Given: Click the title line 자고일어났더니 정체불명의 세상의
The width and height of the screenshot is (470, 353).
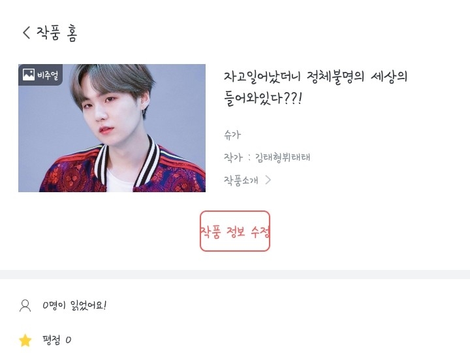Looking at the screenshot, I should tap(316, 77).
